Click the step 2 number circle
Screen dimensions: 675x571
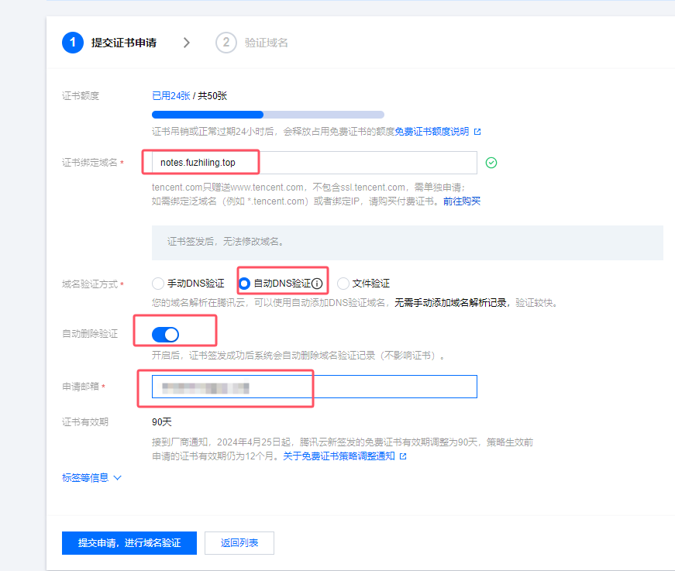tap(226, 43)
